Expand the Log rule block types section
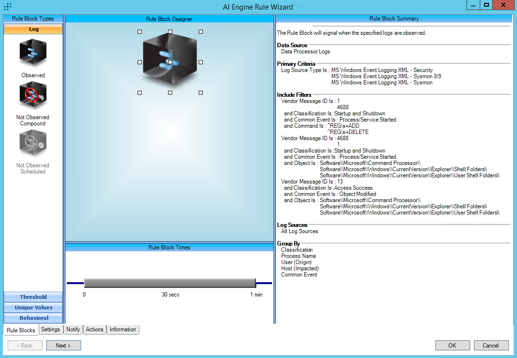The height and width of the screenshot is (358, 517). pos(33,29)
